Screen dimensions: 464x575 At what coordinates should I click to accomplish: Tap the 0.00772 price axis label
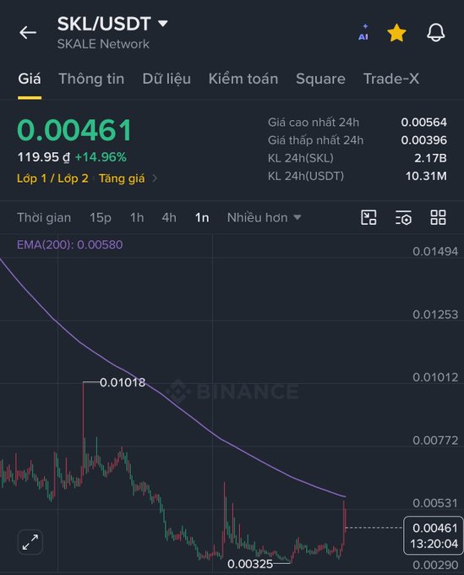[435, 440]
